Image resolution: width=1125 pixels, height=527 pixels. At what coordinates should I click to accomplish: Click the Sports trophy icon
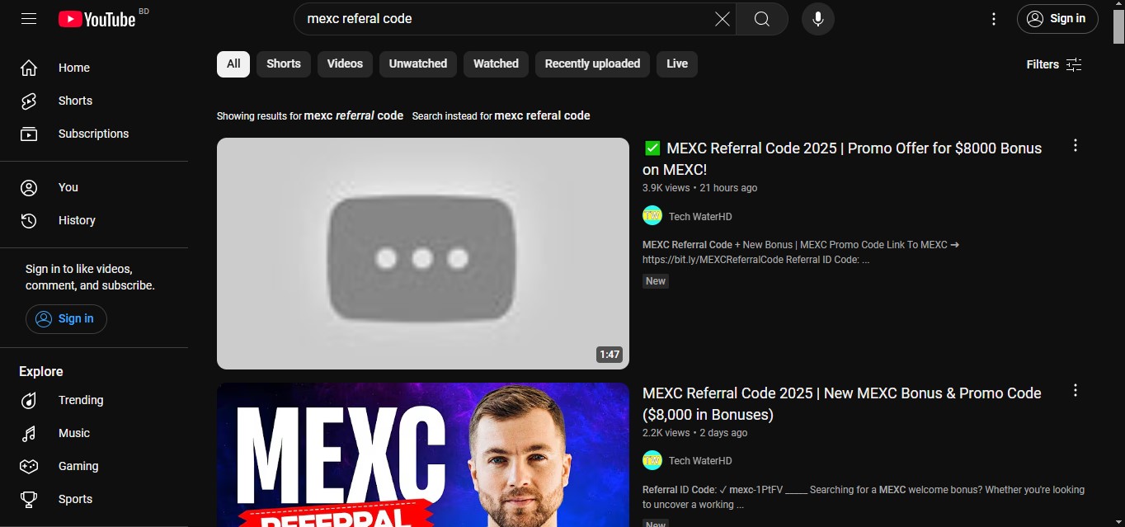[29, 499]
